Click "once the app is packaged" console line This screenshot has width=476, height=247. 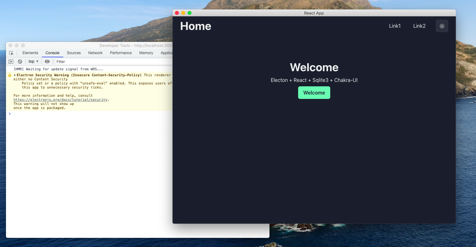[39, 108]
